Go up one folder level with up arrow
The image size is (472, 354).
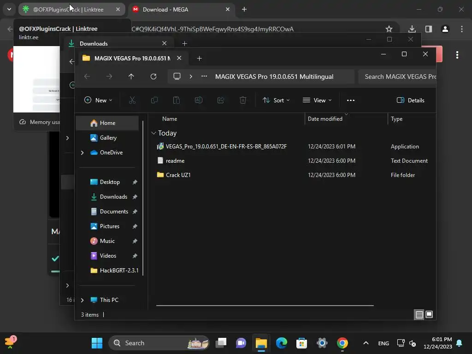(131, 77)
